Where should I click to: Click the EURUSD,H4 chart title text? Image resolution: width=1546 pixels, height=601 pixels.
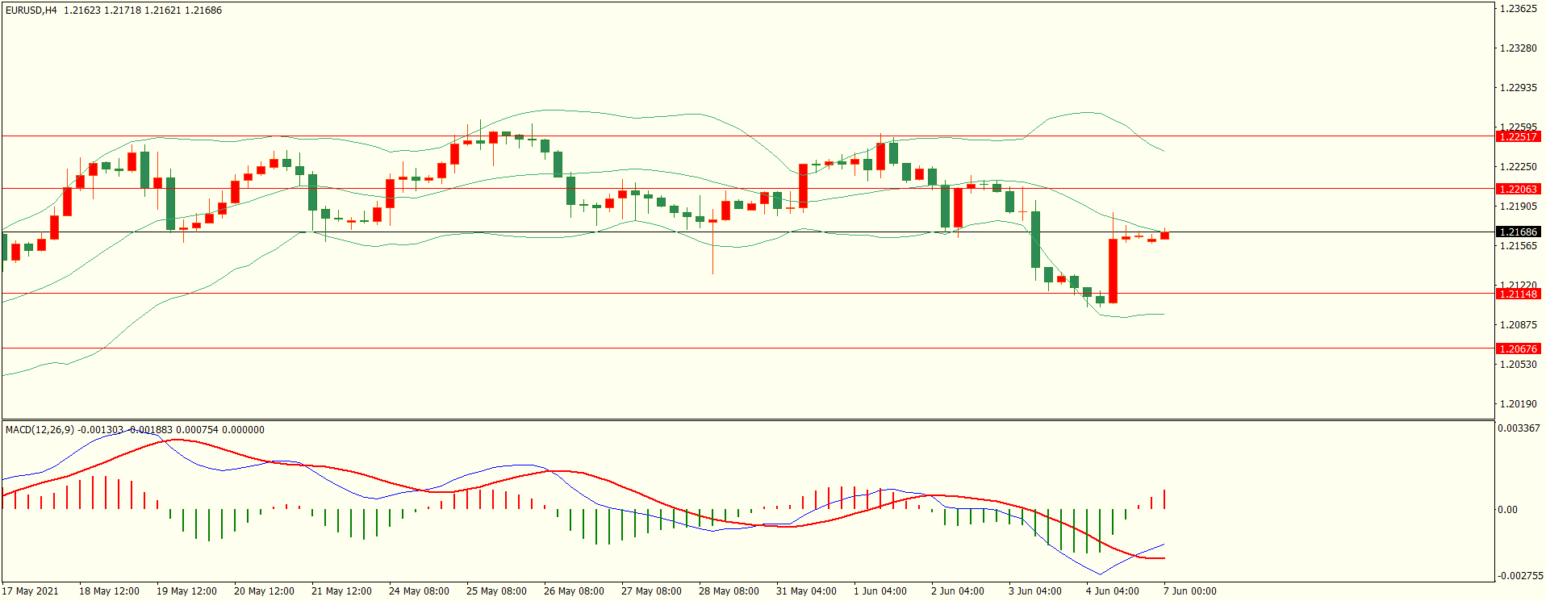pyautogui.click(x=31, y=10)
